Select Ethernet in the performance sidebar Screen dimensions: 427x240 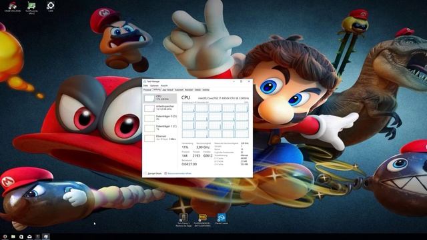160,138
